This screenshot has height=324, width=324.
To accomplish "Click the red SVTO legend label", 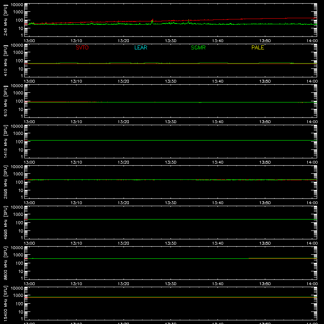I will (82, 47).
